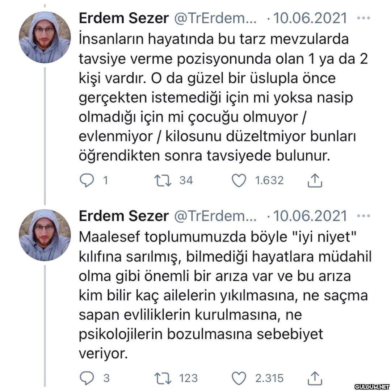Open more options on second tweet

363,216
